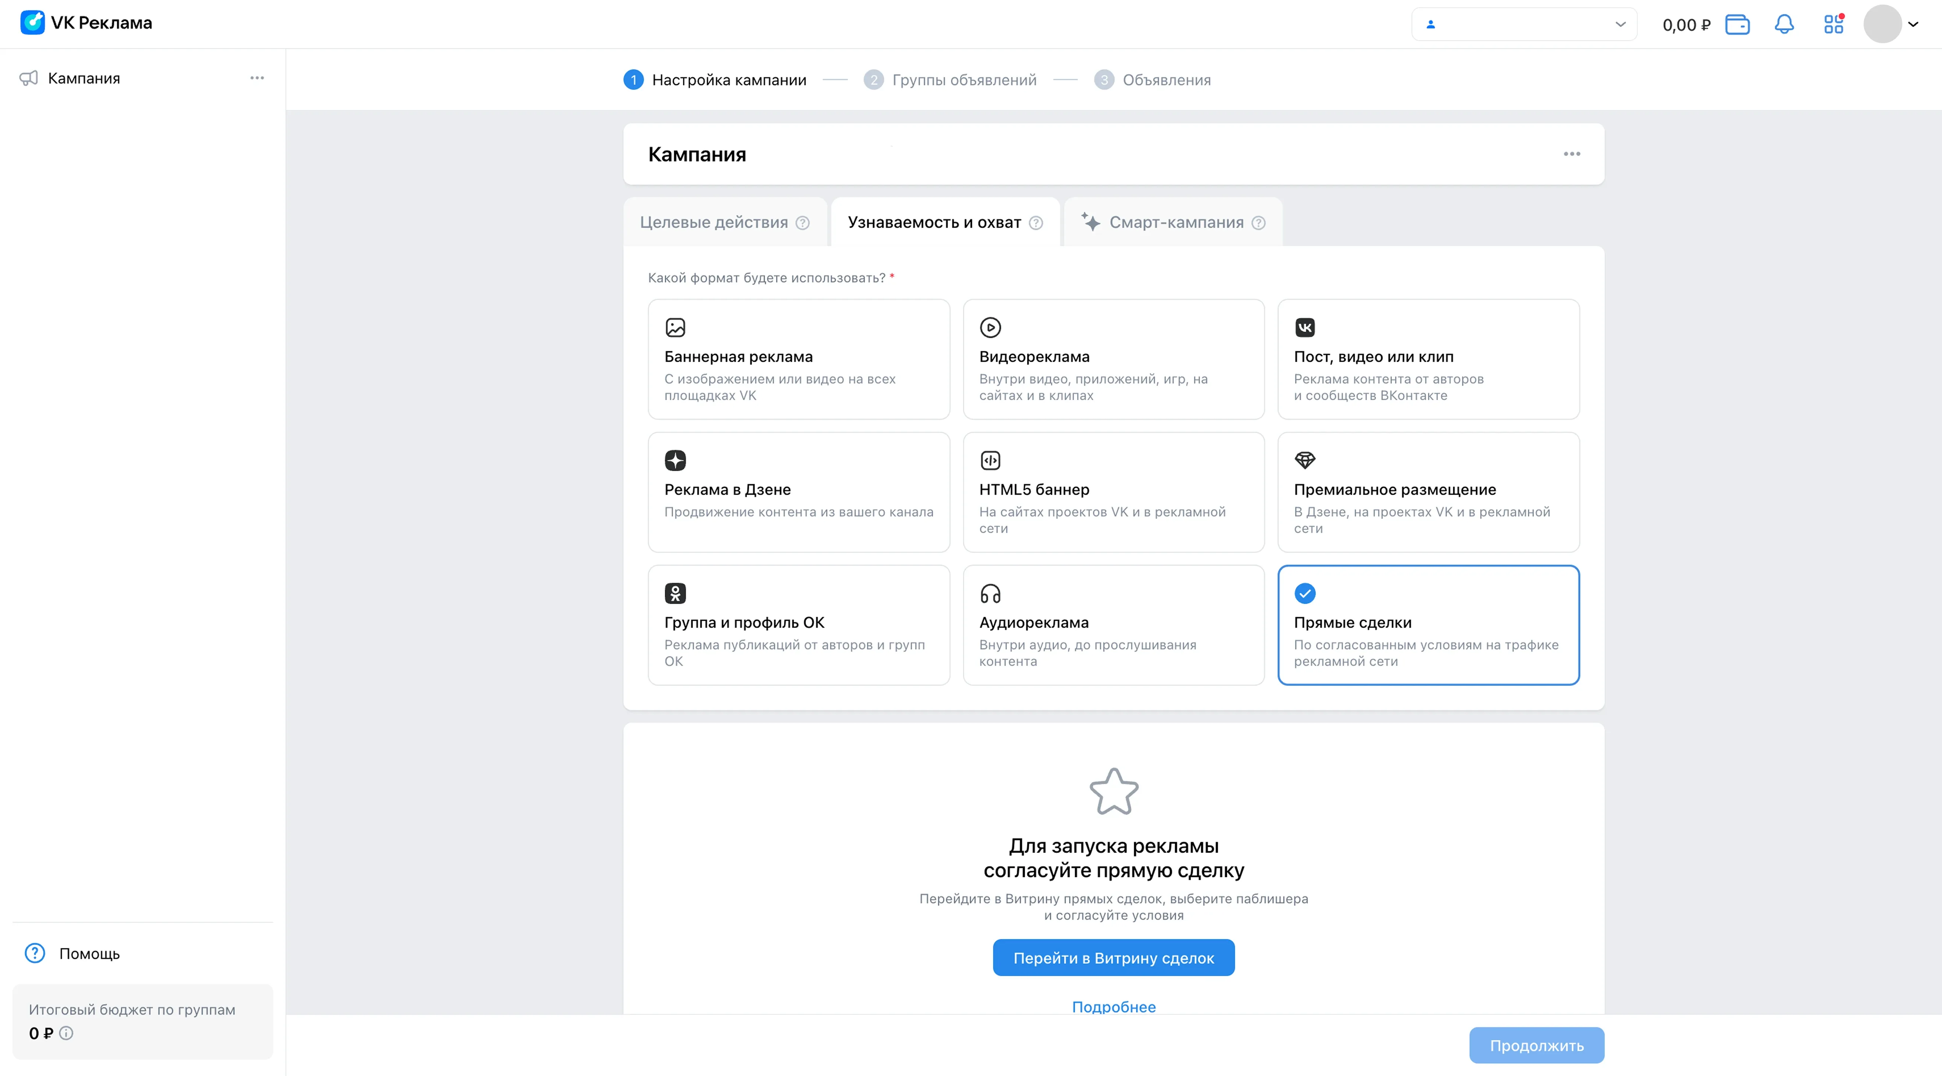This screenshot has width=1942, height=1076.
Task: Click the VK logo icon on Пост card
Action: (x=1305, y=327)
